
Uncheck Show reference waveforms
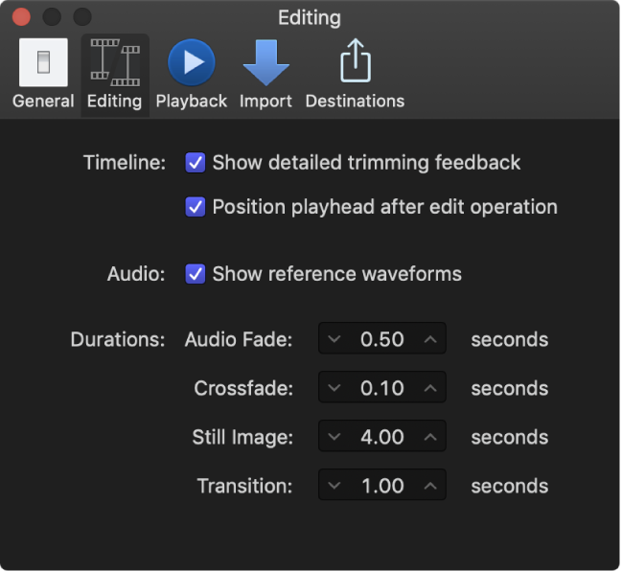point(196,274)
